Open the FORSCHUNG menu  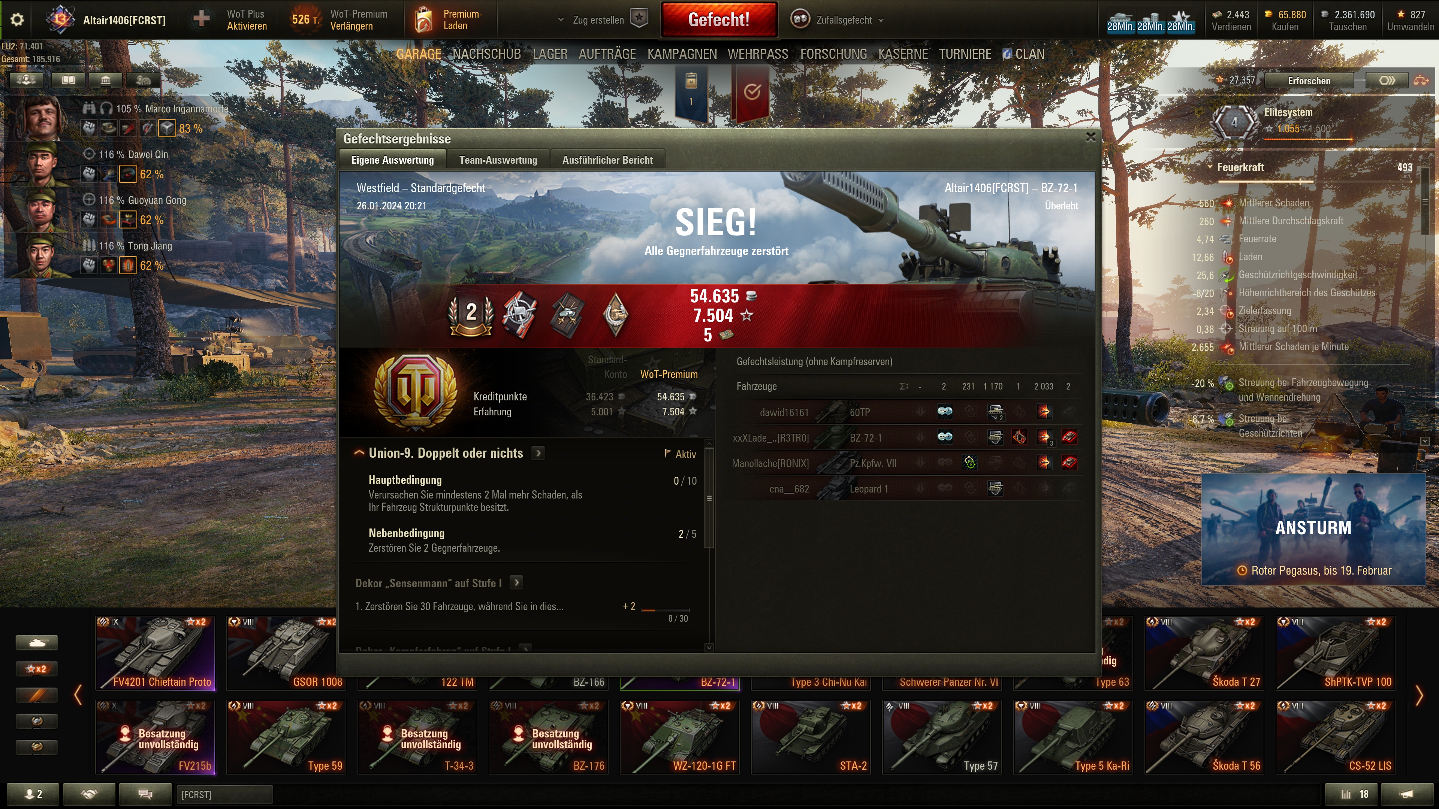[833, 54]
